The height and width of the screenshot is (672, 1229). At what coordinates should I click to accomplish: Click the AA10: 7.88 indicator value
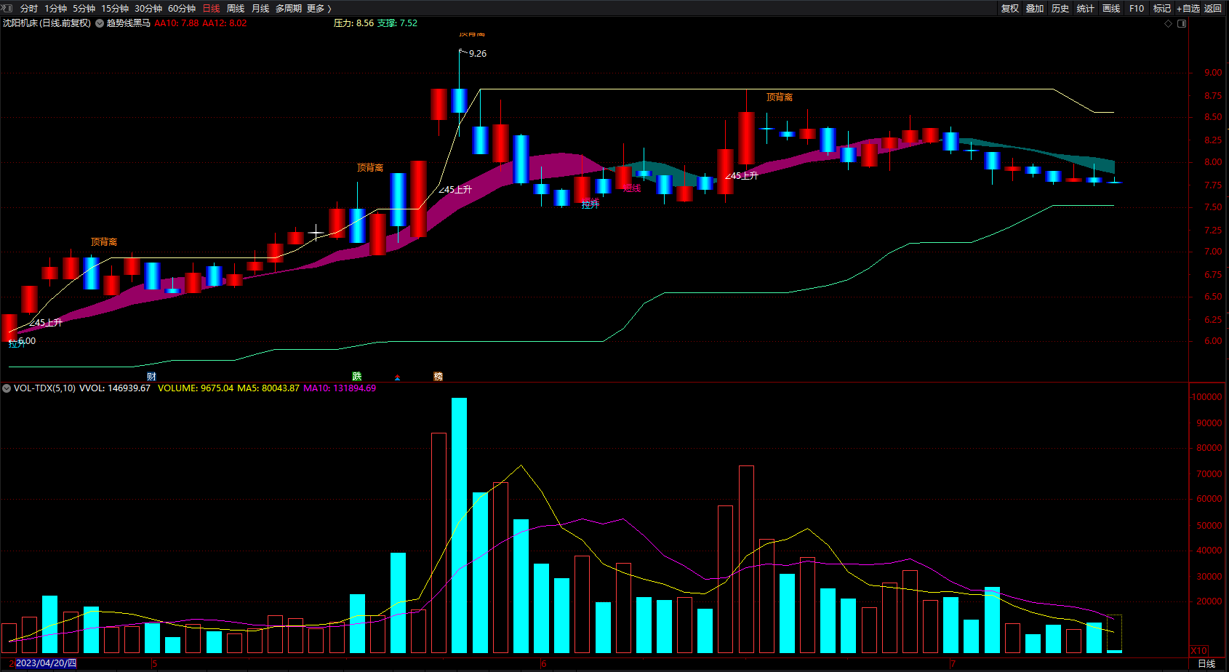click(177, 23)
